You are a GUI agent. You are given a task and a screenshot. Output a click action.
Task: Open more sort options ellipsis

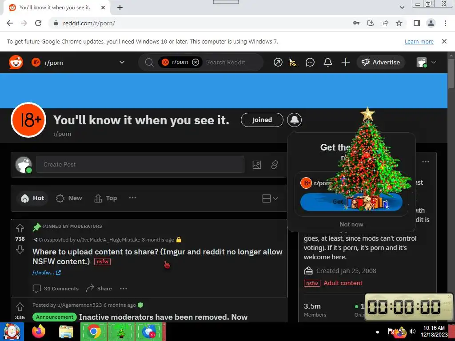[x=132, y=198]
